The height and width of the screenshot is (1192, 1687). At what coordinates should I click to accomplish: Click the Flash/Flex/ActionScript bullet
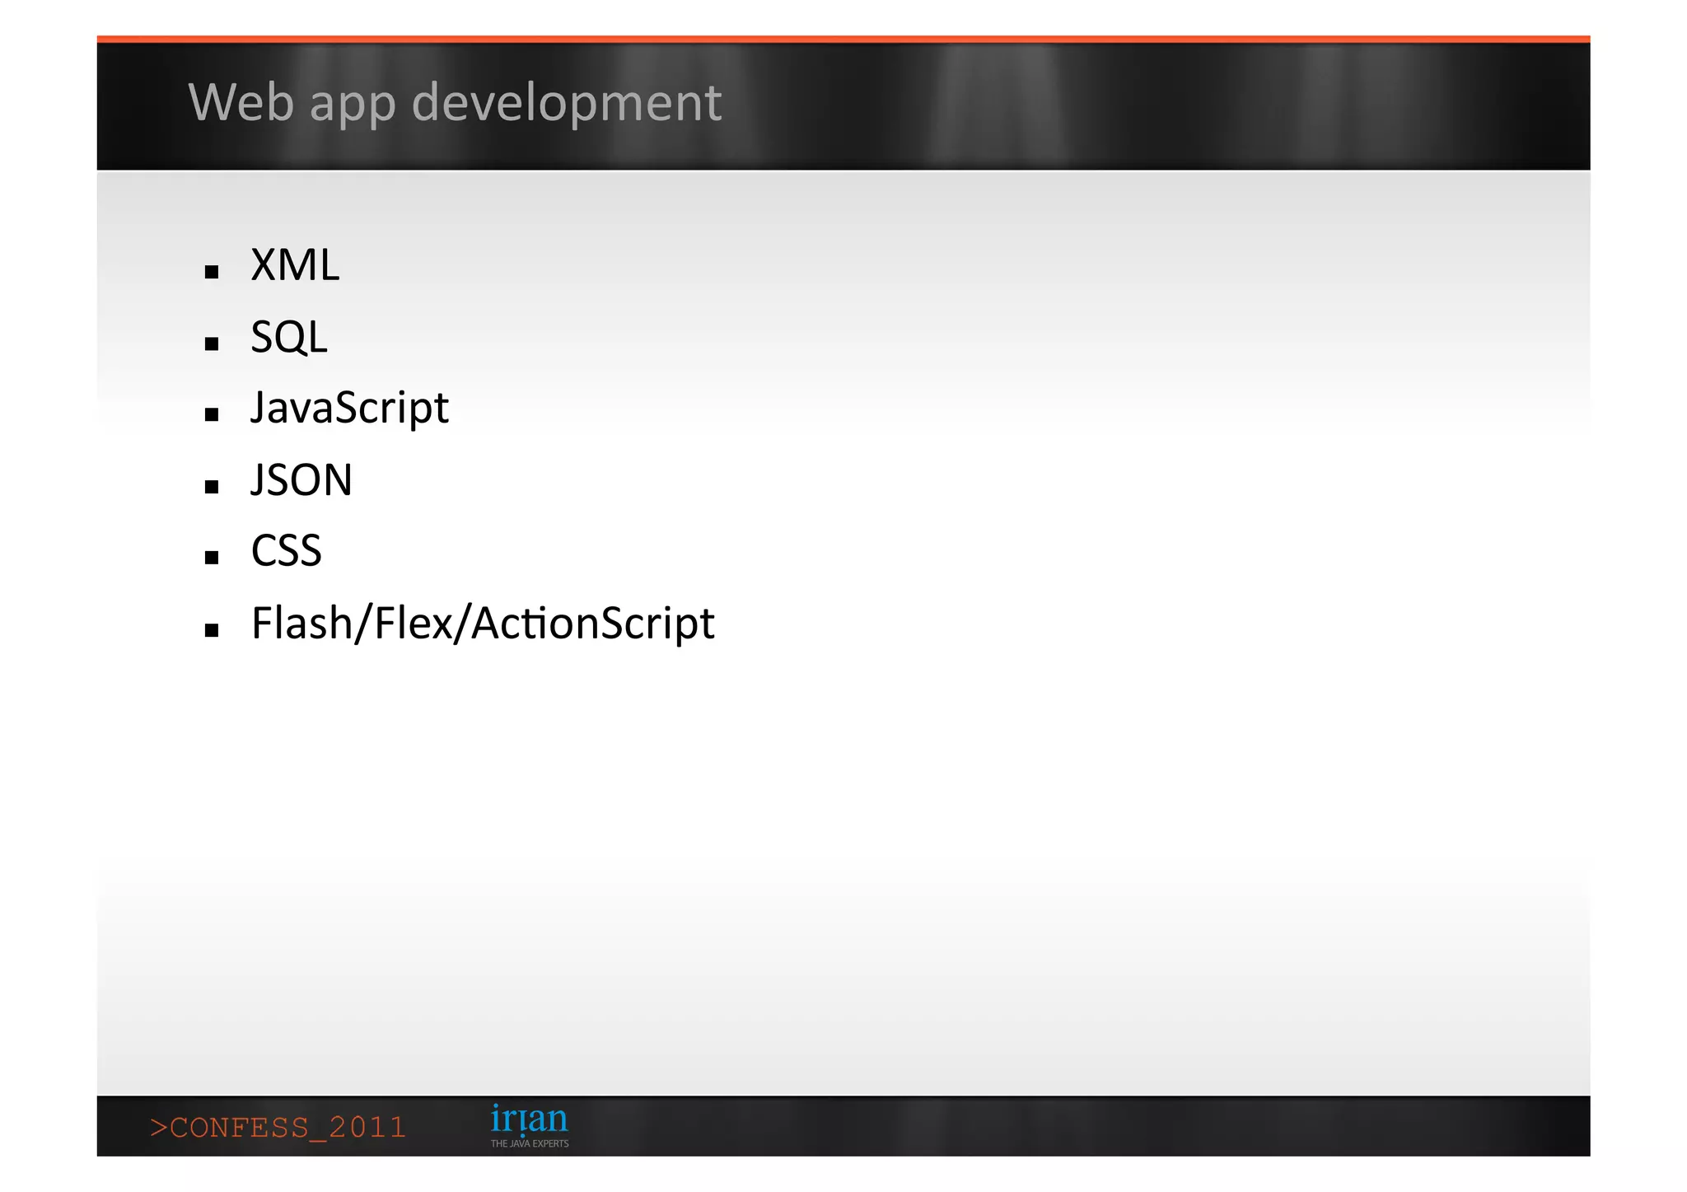pyautogui.click(x=483, y=624)
